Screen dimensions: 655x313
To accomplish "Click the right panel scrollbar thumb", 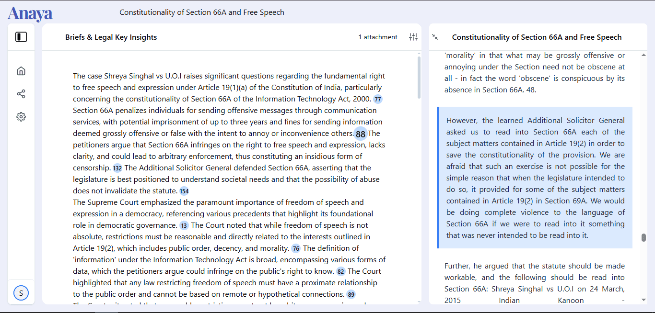I will 643,238.
